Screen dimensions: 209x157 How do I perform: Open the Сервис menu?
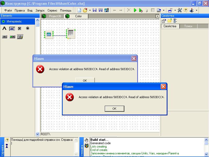[53, 10]
